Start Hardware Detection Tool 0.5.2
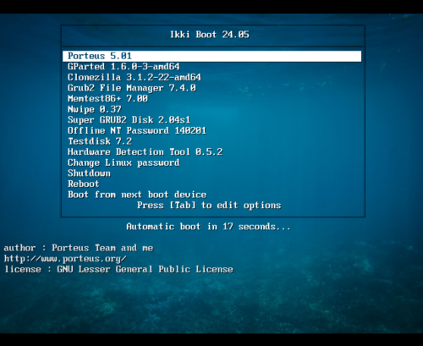Screen dimensions: 423x346 point(145,152)
